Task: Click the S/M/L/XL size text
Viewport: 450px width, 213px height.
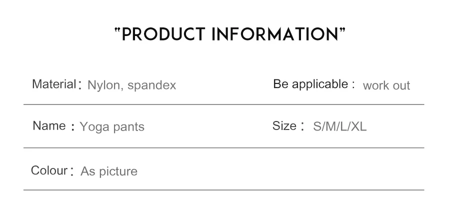Action: coord(340,126)
